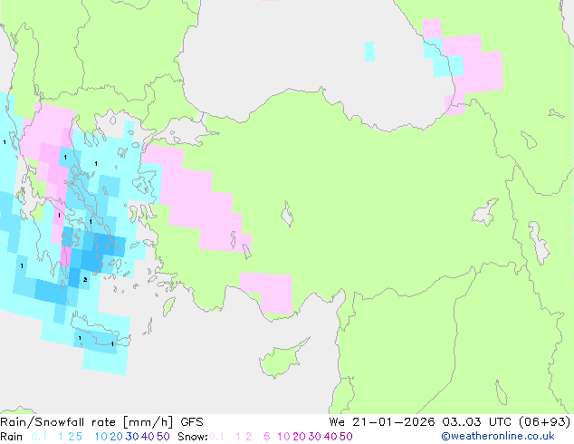Click the Rain legend 40 value
The width and height of the screenshot is (574, 444).
point(148,437)
